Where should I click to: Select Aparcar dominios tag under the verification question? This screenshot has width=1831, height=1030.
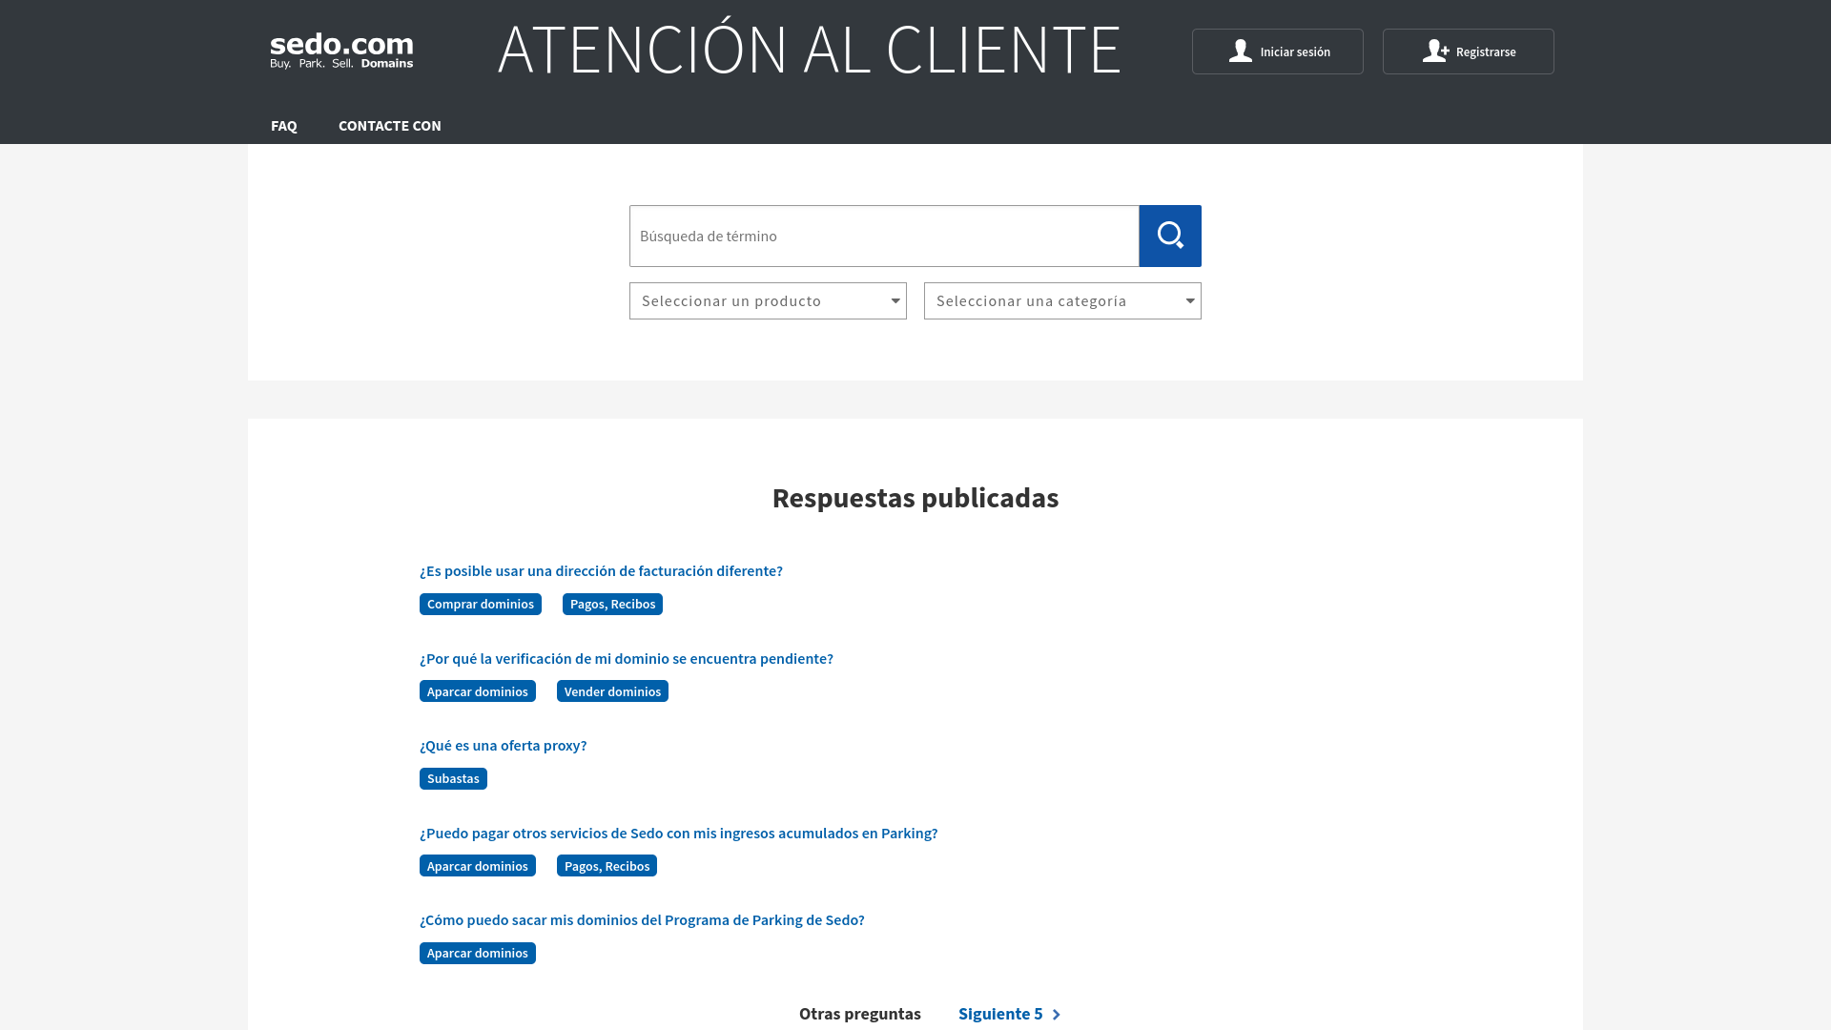coord(478,691)
